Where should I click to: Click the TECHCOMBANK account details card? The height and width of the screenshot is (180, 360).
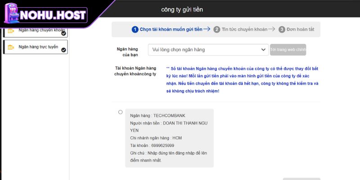[169, 138]
